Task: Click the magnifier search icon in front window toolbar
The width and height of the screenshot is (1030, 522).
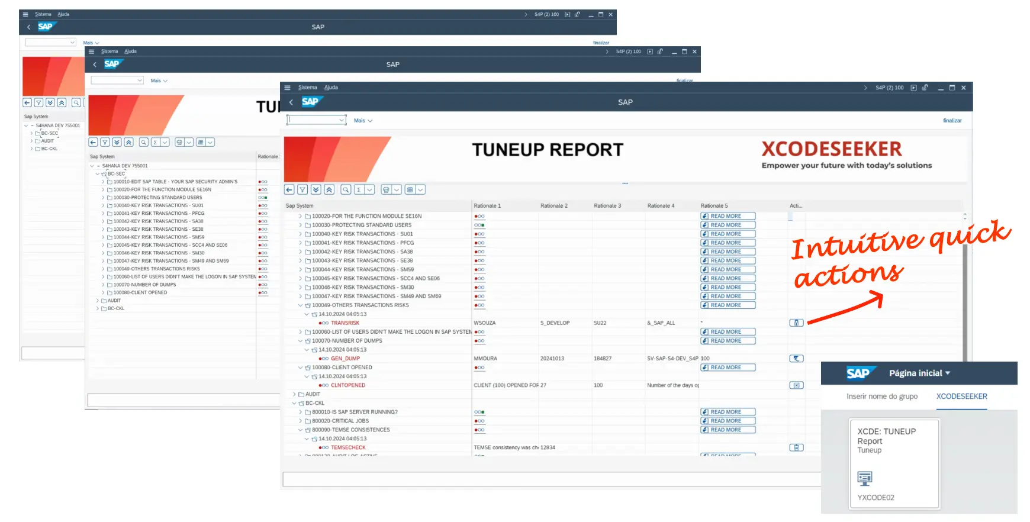Action: pos(346,189)
